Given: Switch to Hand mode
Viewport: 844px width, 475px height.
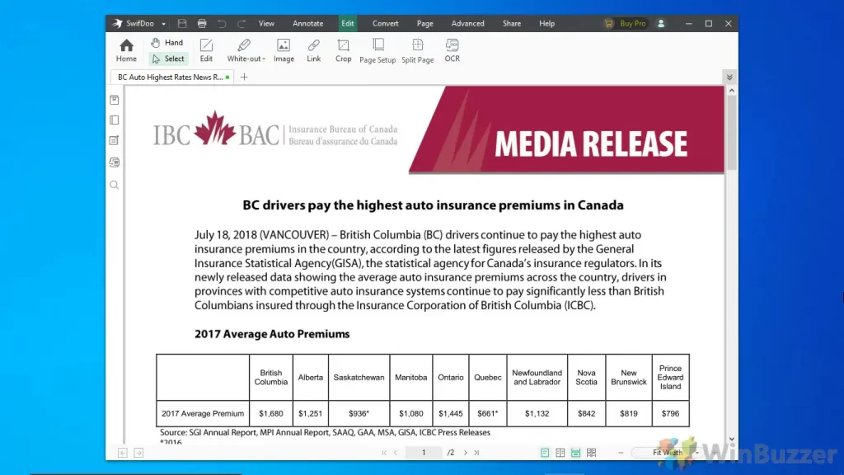Looking at the screenshot, I should pos(167,42).
